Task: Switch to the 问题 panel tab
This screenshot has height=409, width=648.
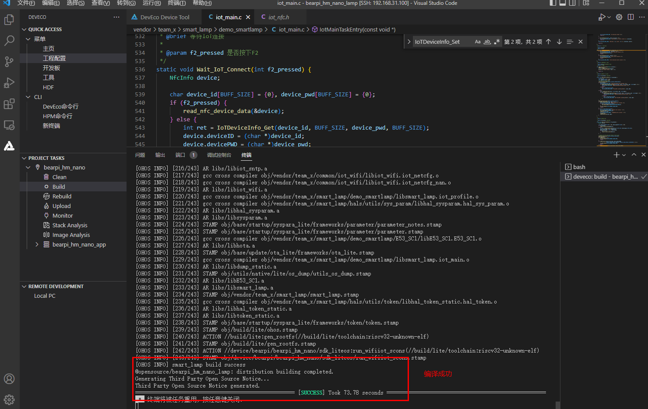Action: [x=140, y=155]
